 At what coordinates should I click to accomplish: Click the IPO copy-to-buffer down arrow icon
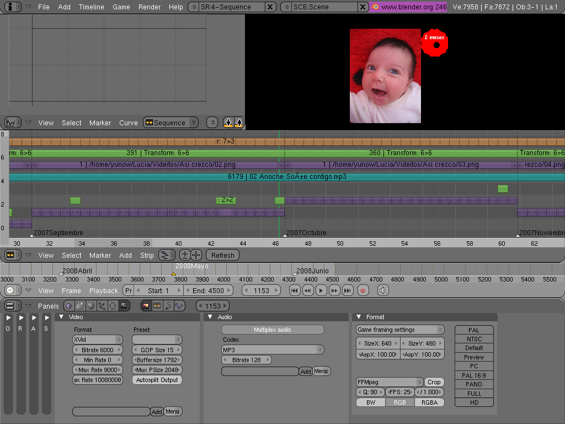pos(228,123)
